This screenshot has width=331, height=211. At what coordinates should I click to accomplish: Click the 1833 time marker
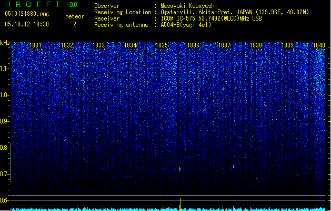pyautogui.click(x=98, y=45)
